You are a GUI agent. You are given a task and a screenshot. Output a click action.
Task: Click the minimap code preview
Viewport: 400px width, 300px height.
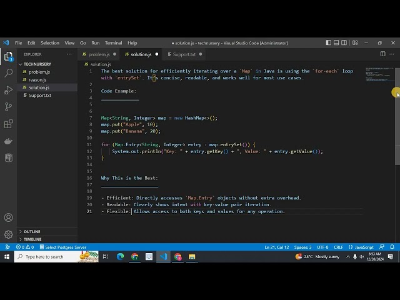(379, 74)
